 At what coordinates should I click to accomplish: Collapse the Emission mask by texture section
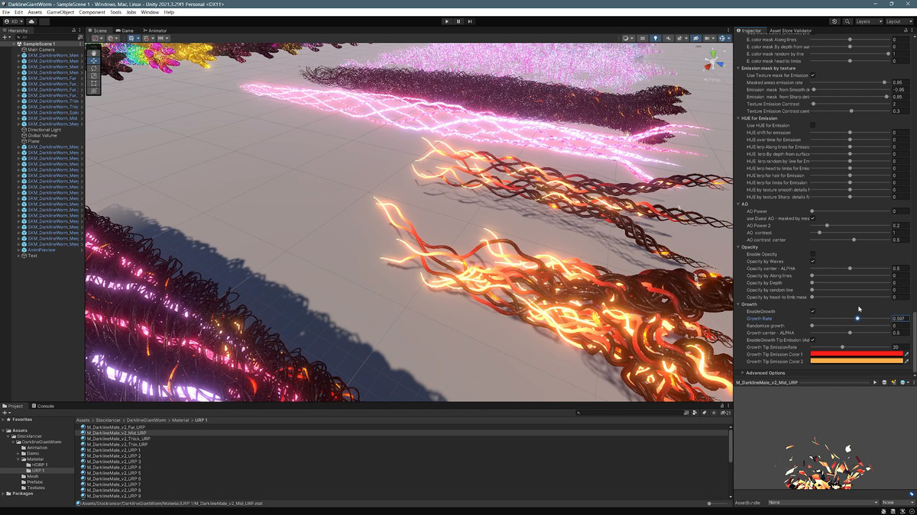(x=739, y=68)
